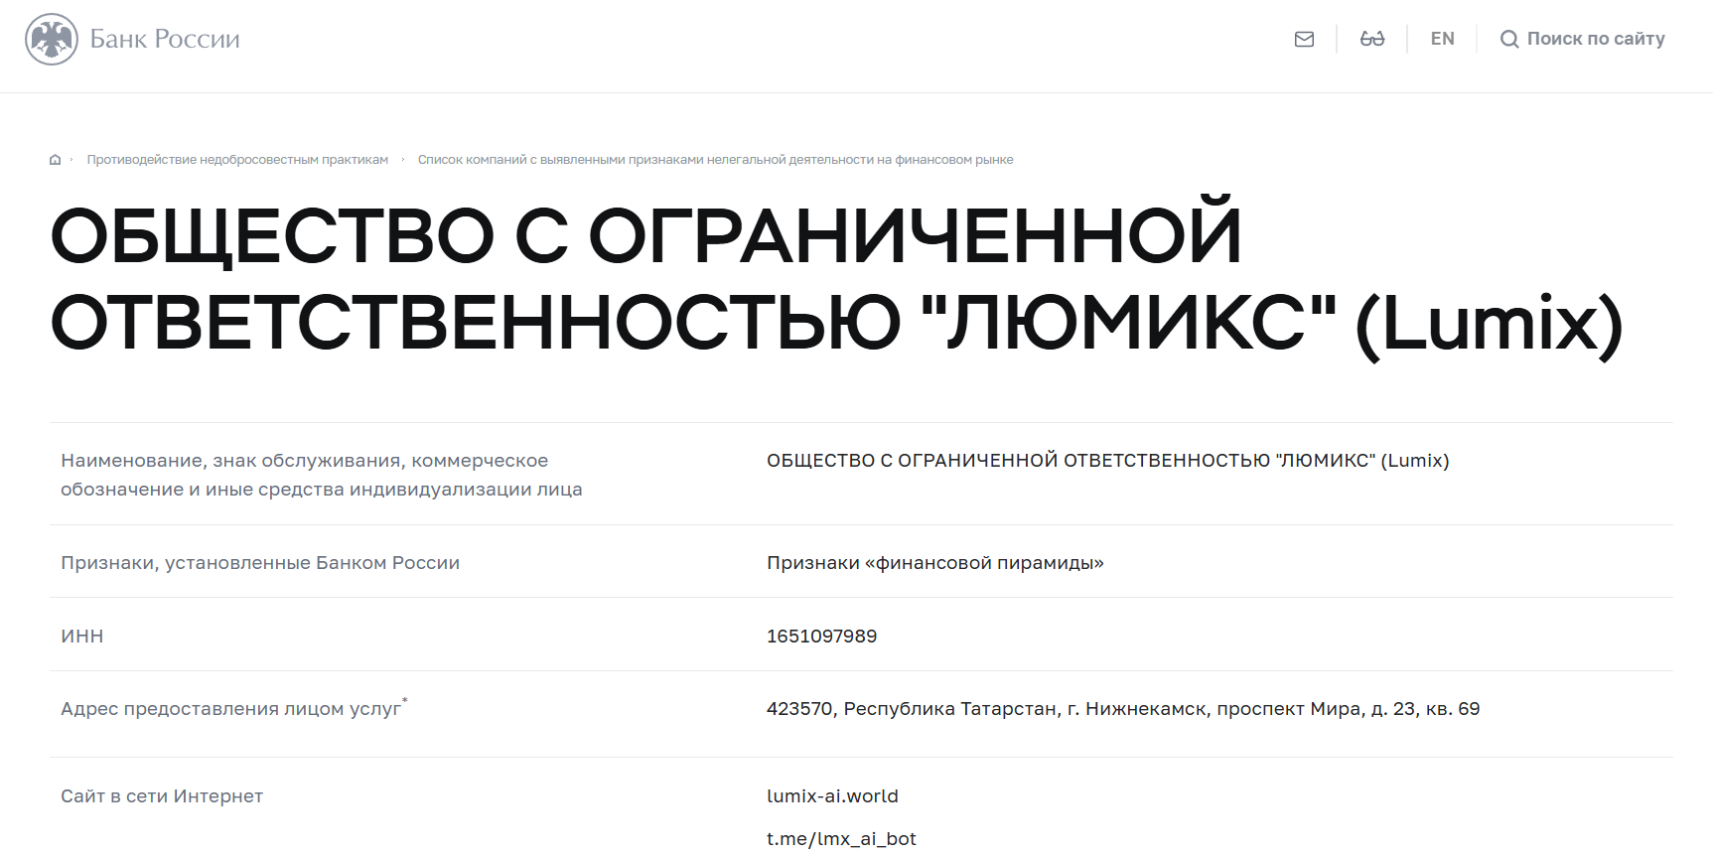
Task: Click 'Адрес предоставления лицом услуг' label
Action: coord(234,708)
